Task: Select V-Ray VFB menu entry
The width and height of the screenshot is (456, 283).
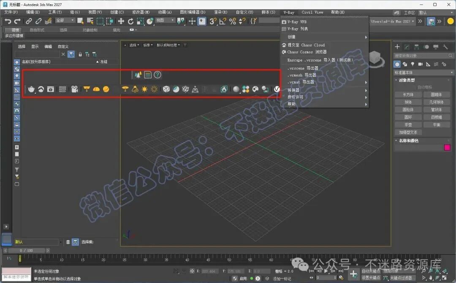Action: click(297, 22)
